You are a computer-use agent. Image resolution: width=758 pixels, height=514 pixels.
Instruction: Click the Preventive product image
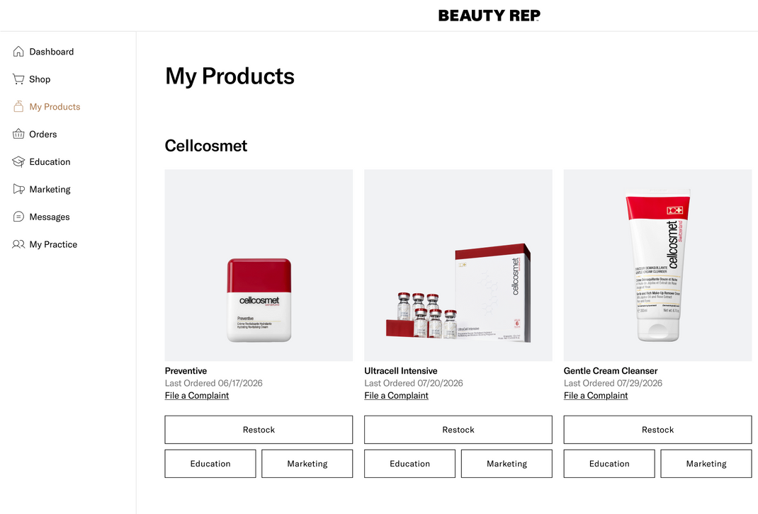click(259, 265)
